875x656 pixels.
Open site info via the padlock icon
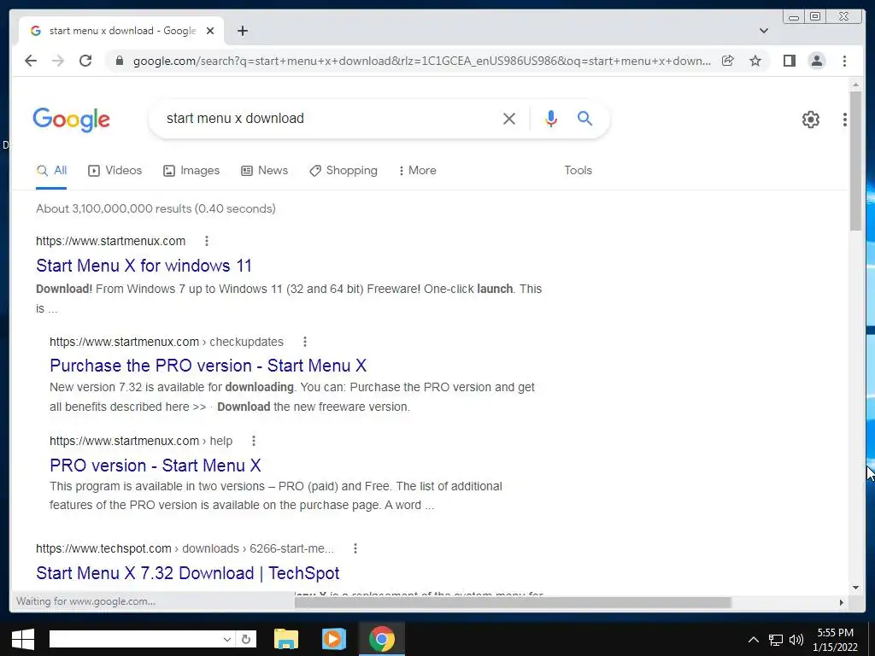pos(119,61)
